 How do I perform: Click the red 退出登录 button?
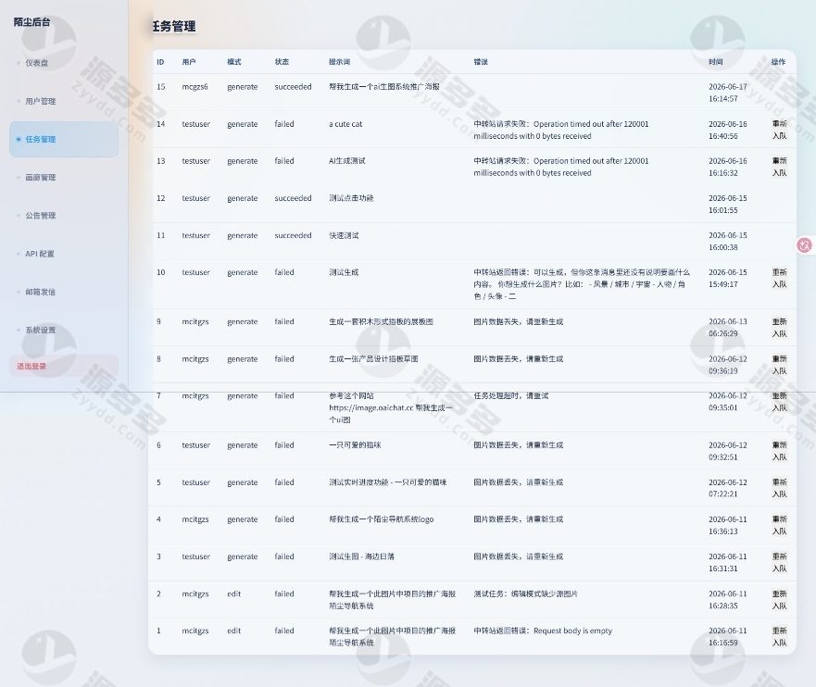64,366
